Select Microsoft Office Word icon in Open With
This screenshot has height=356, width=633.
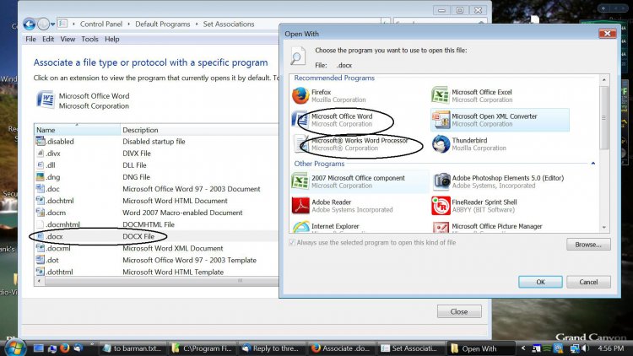click(x=300, y=120)
